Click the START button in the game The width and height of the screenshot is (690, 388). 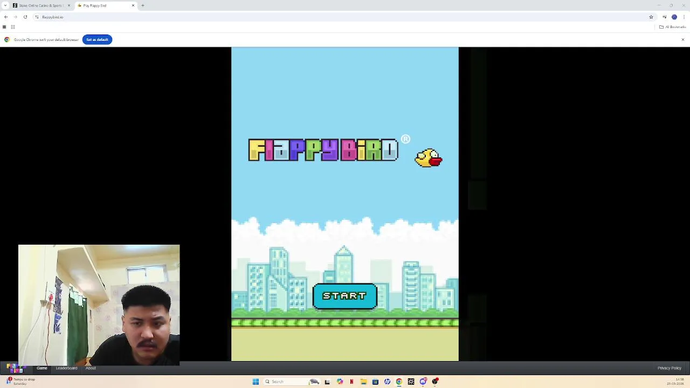(345, 296)
